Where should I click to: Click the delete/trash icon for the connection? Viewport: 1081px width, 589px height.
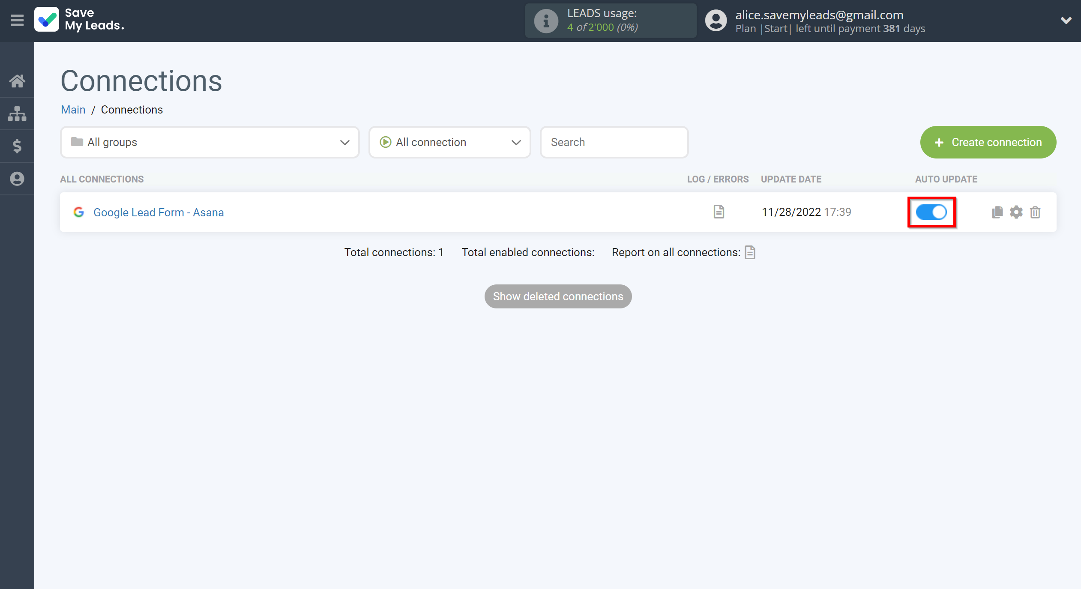pyautogui.click(x=1035, y=212)
